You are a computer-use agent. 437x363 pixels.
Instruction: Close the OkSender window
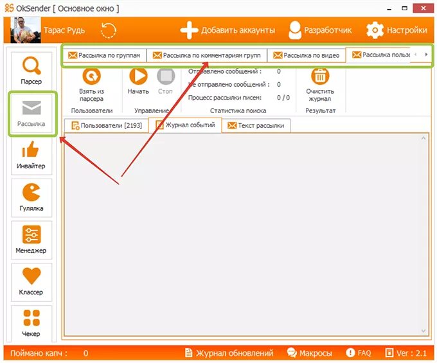coord(423,8)
